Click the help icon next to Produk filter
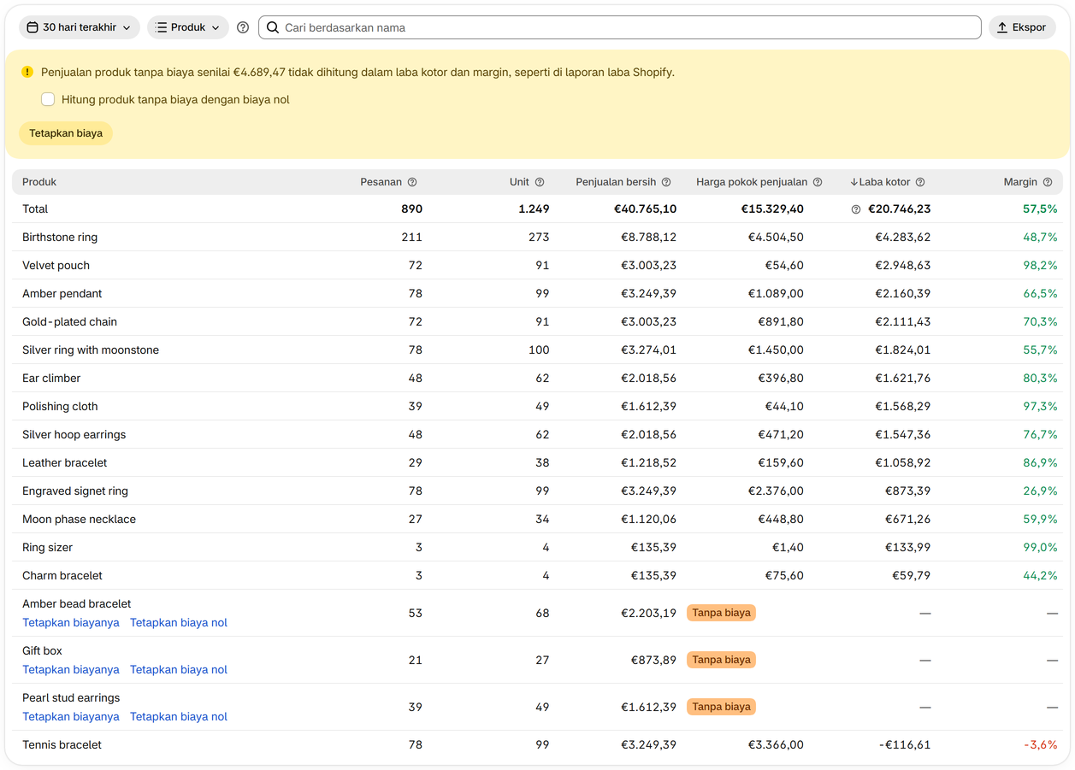Screen dimensions: 1075x770 tap(243, 27)
